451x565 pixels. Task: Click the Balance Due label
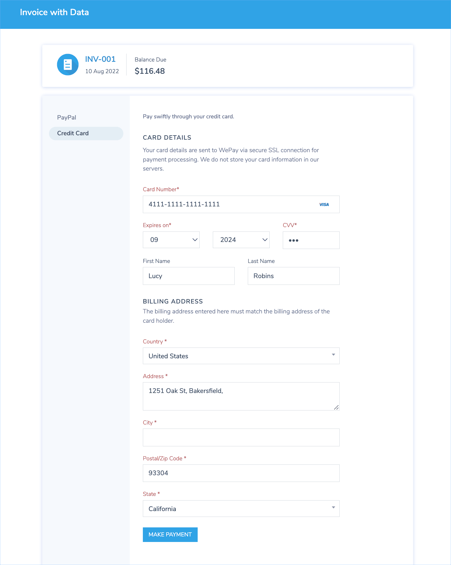pyautogui.click(x=150, y=59)
